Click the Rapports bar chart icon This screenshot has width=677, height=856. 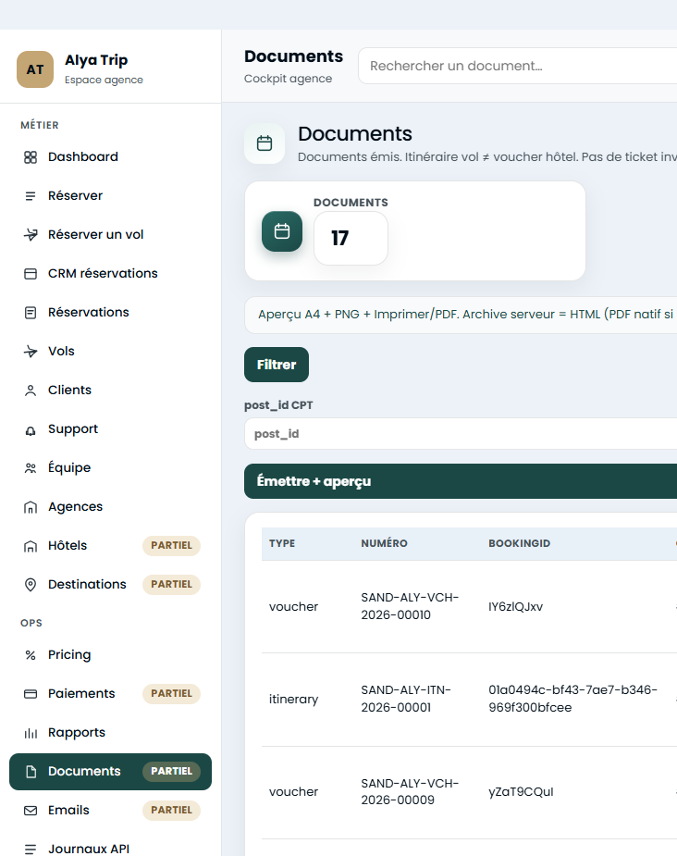31,733
